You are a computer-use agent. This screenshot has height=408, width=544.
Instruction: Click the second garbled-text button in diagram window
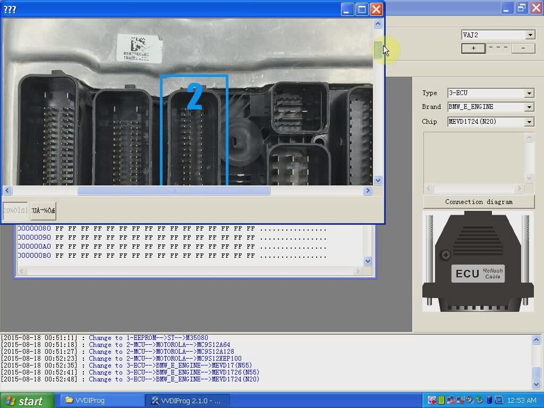pos(43,211)
